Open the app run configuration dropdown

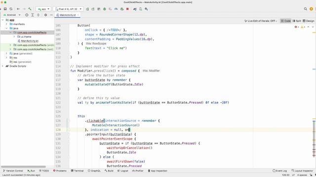(43, 9)
